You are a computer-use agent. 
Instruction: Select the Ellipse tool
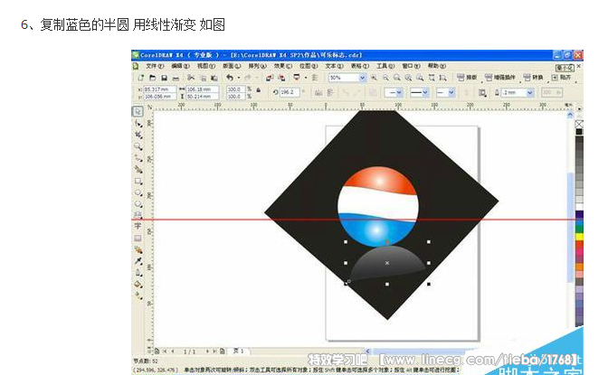138,192
